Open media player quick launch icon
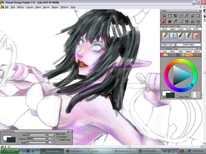The image size is (206, 154). pyautogui.click(x=23, y=151)
